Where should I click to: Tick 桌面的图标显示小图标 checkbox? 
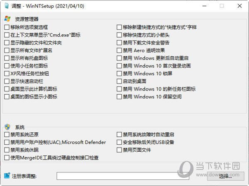pos(7,97)
